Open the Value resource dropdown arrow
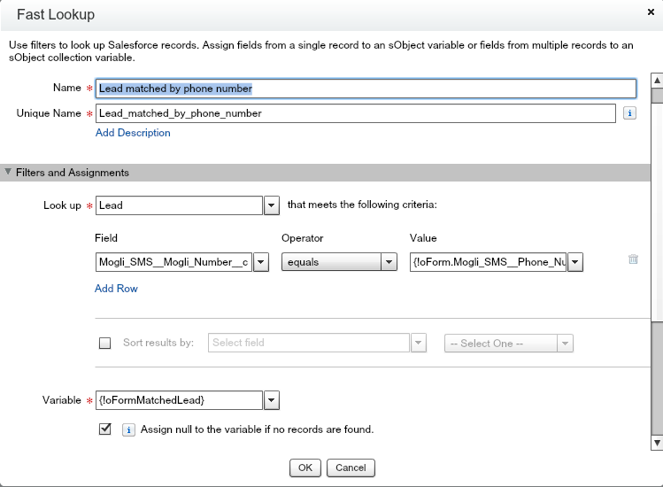Screen dimensions: 663x487 (x=575, y=262)
